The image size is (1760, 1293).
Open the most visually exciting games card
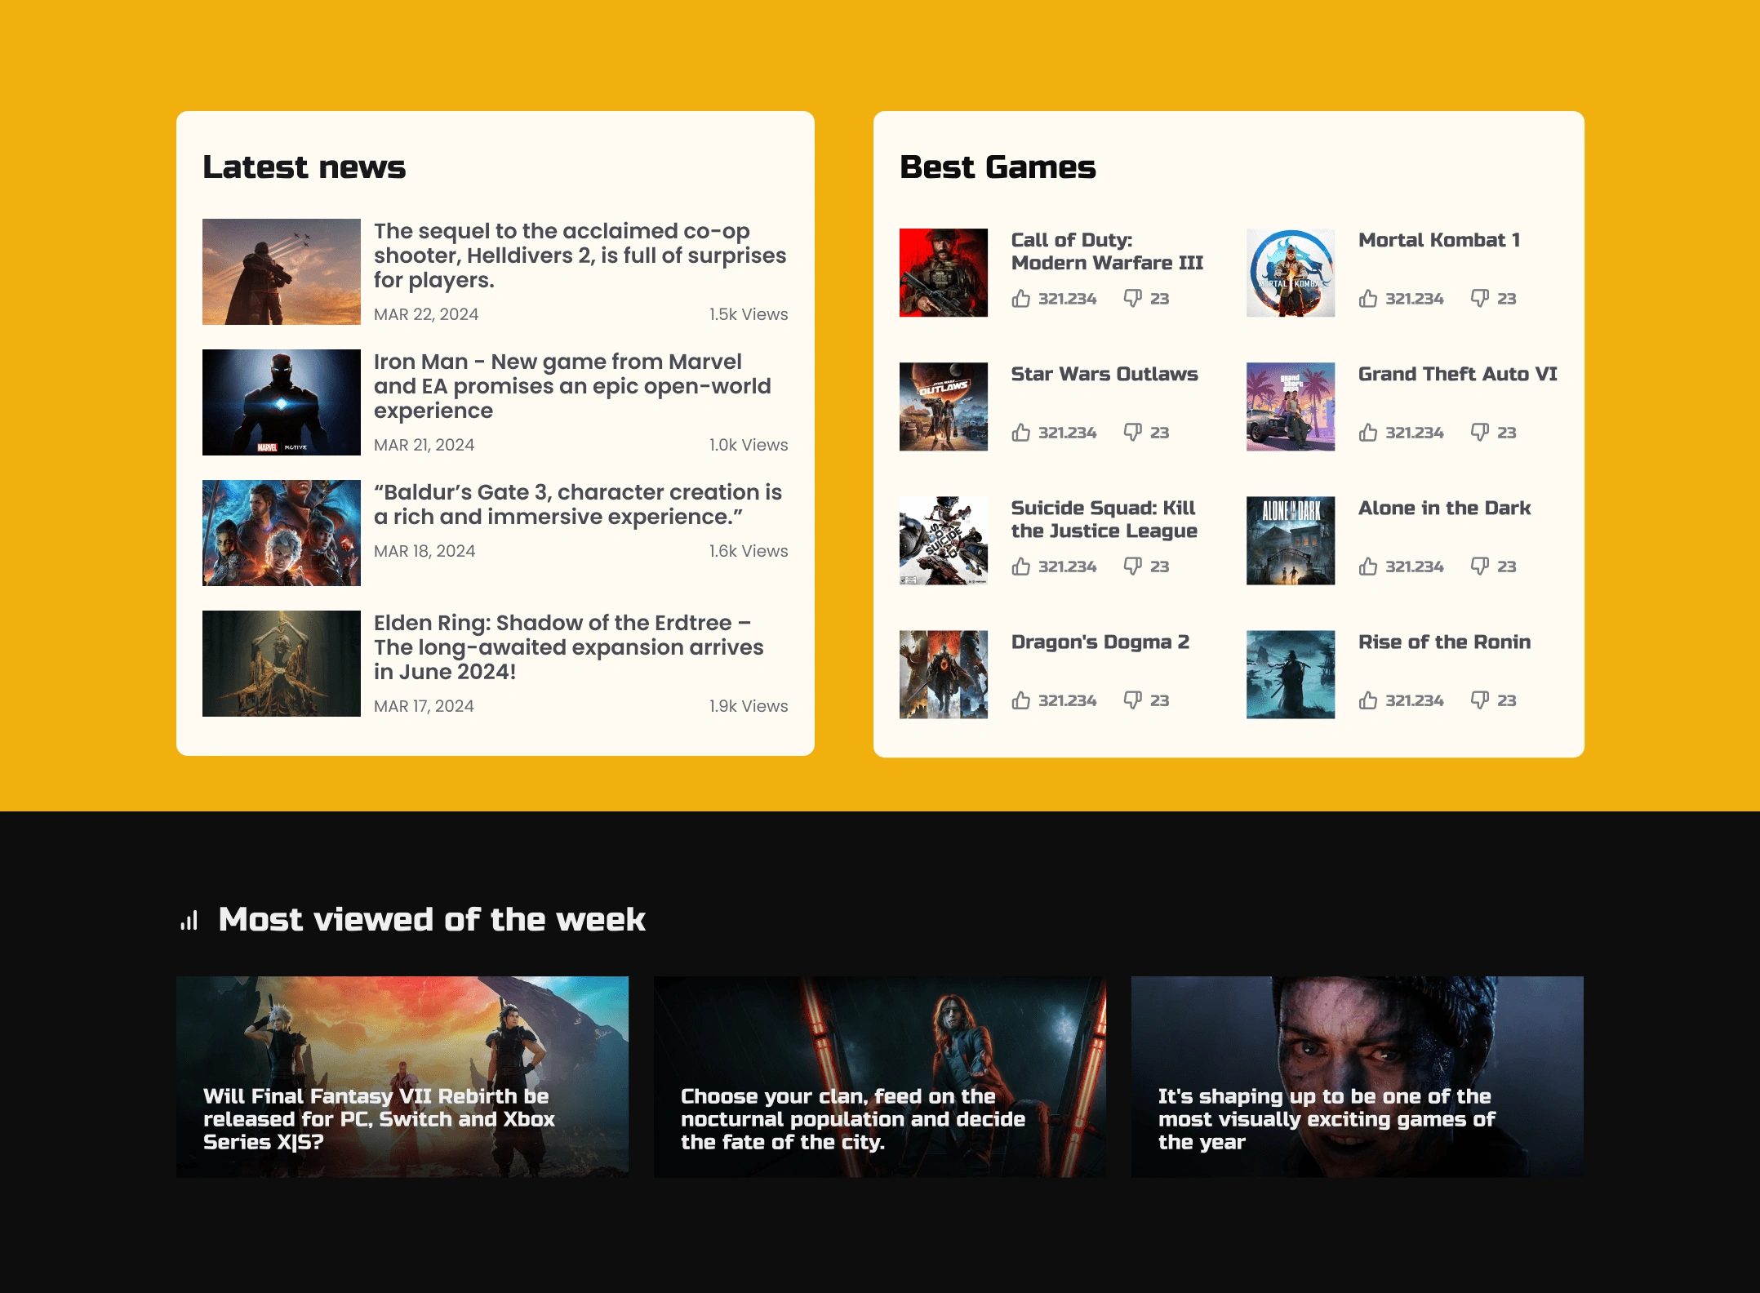tap(1358, 1077)
